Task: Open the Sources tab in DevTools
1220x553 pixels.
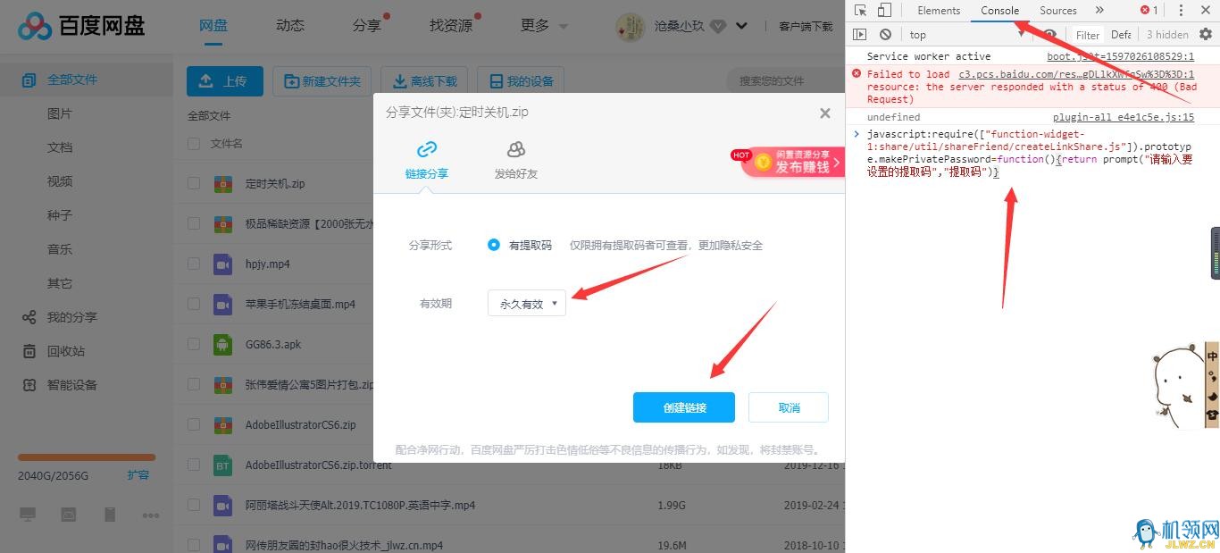Action: tap(1058, 11)
